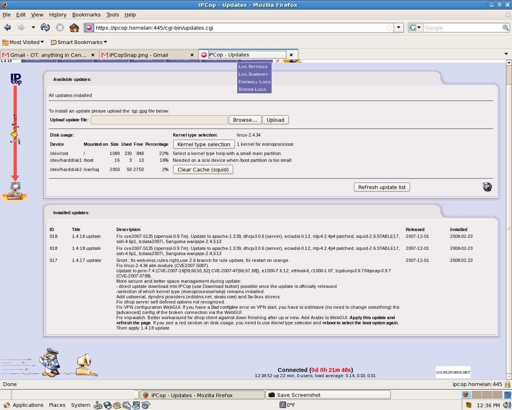
Task: Click the padlock icon in status bar
Action: (x=508, y=384)
